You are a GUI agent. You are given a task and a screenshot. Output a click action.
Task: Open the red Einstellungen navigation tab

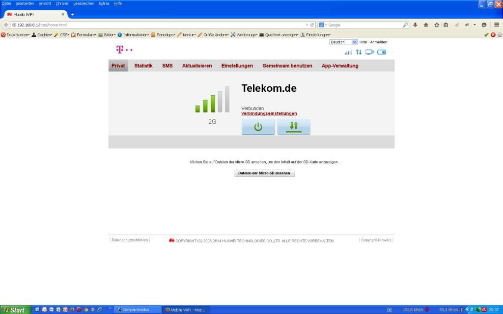click(x=237, y=65)
